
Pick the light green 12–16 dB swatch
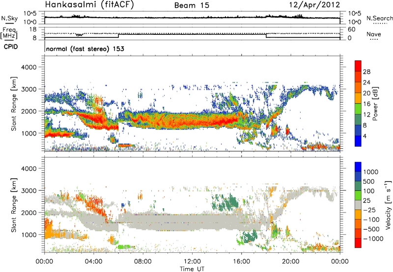click(x=358, y=109)
